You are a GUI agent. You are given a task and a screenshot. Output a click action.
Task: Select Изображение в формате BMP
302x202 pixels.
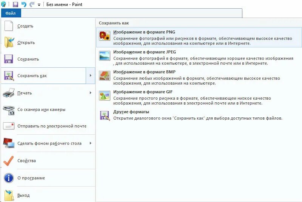point(199,77)
